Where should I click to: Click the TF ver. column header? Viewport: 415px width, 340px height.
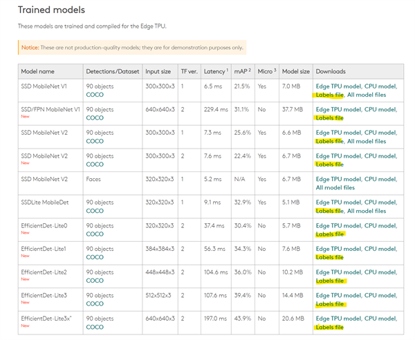click(190, 71)
